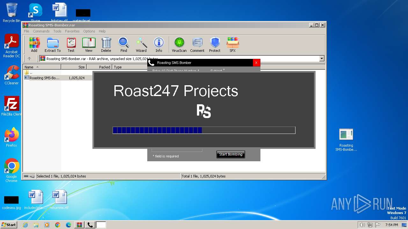Viewport: 408px width, 229px height.
Task: Click the 7:54 PM clock
Action: point(392,225)
